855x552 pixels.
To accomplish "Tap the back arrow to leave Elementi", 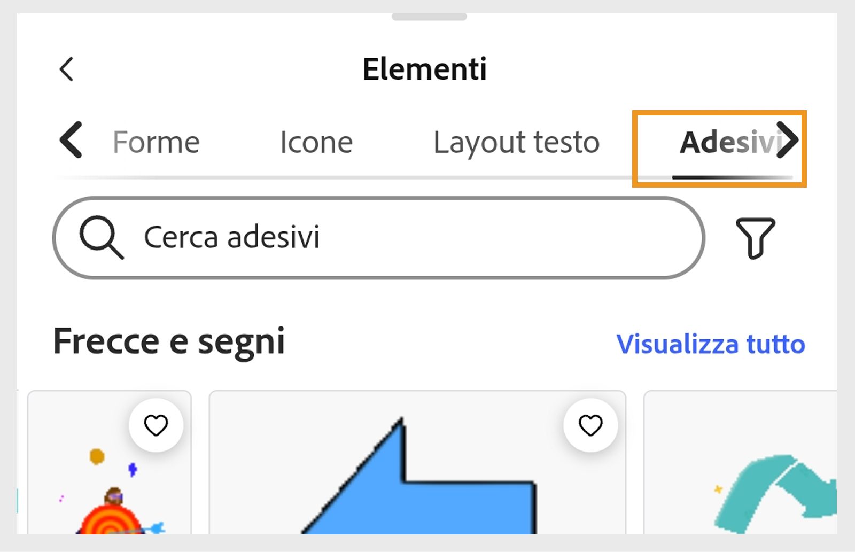I will [66, 68].
